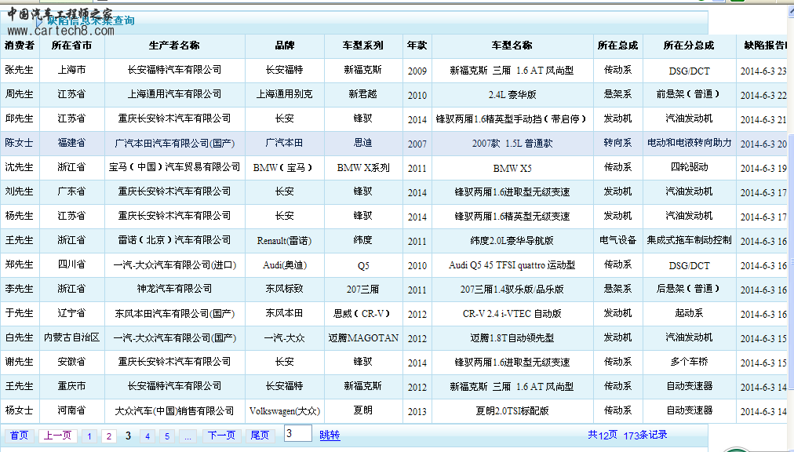Open page 1 in pagination
The height and width of the screenshot is (452, 794).
89,436
